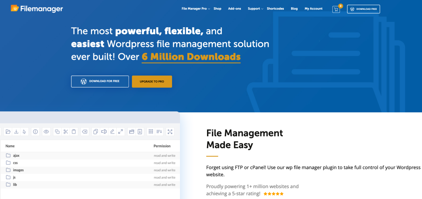Click the fullscreen expand icon
422x199 pixels.
click(170, 132)
